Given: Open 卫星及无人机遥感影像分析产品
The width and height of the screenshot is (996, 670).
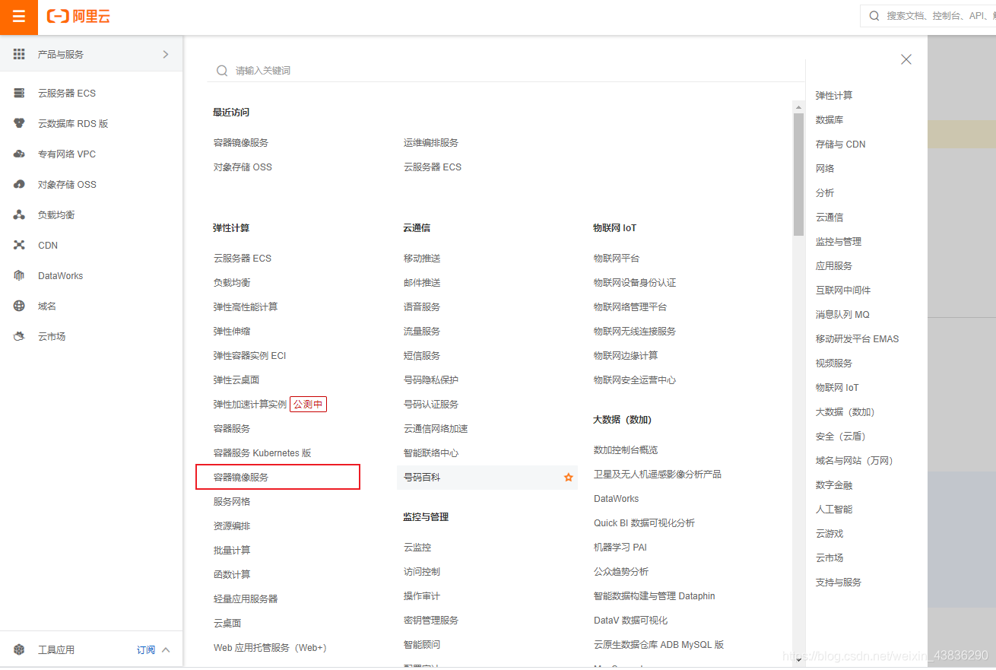Looking at the screenshot, I should point(658,474).
